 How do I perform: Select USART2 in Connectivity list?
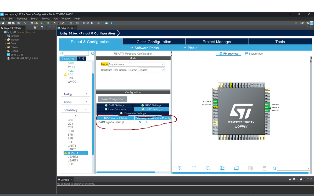tap(73, 157)
